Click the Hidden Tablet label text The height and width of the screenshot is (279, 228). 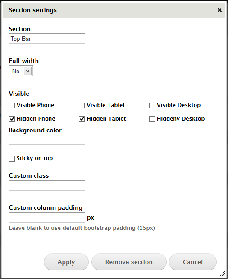point(106,119)
